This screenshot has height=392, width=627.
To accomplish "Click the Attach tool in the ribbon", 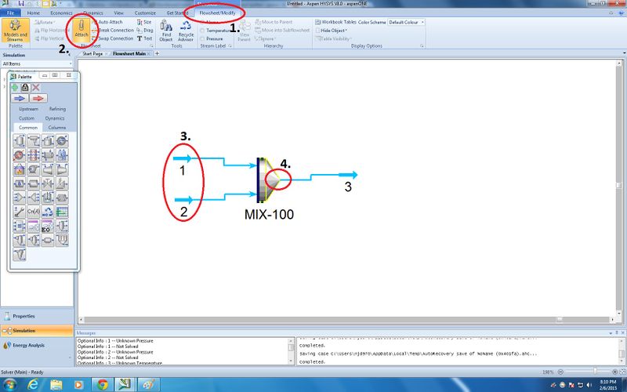I will (82, 31).
